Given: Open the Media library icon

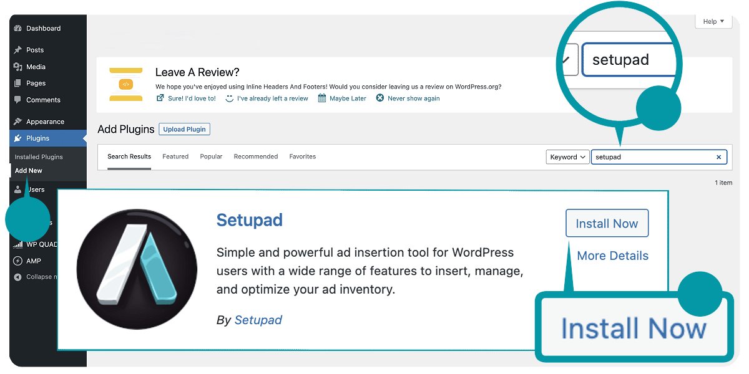Looking at the screenshot, I should 18,66.
